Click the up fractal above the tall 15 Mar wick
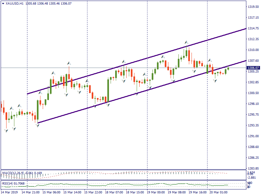 (69, 63)
